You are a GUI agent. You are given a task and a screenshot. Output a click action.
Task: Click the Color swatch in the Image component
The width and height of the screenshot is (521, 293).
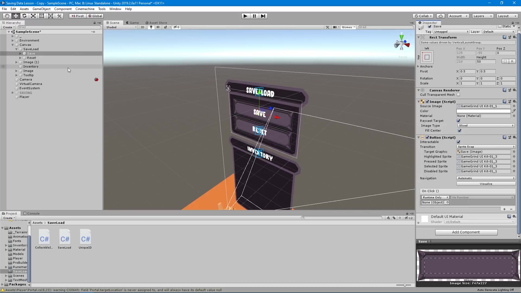pyautogui.click(x=484, y=111)
